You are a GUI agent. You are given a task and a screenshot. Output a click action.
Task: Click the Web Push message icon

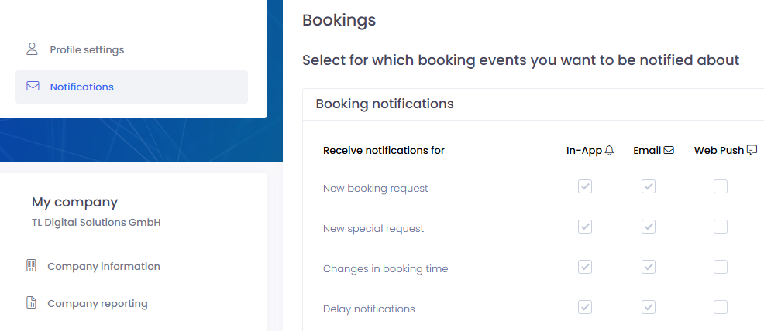pyautogui.click(x=752, y=151)
